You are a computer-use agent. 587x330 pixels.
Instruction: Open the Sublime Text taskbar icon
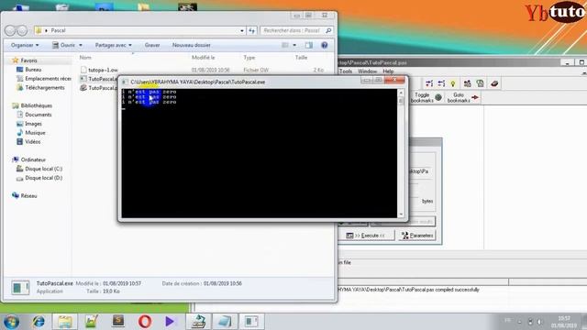pyautogui.click(x=118, y=321)
